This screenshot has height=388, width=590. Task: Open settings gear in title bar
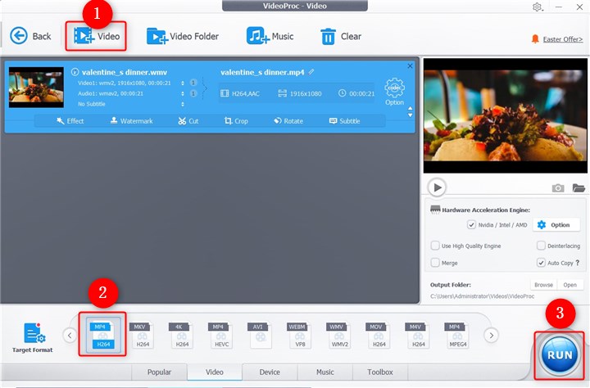pos(537,7)
